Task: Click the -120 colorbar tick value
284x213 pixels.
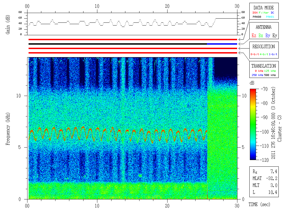Action: pyautogui.click(x=265, y=160)
